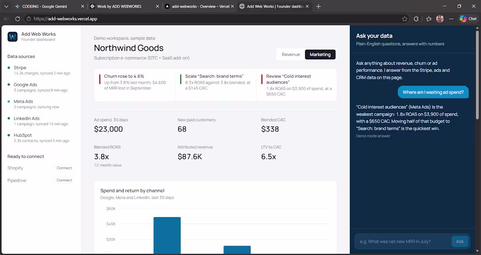Click the shorter second chart bar
The height and width of the screenshot is (255, 481).
237,250
